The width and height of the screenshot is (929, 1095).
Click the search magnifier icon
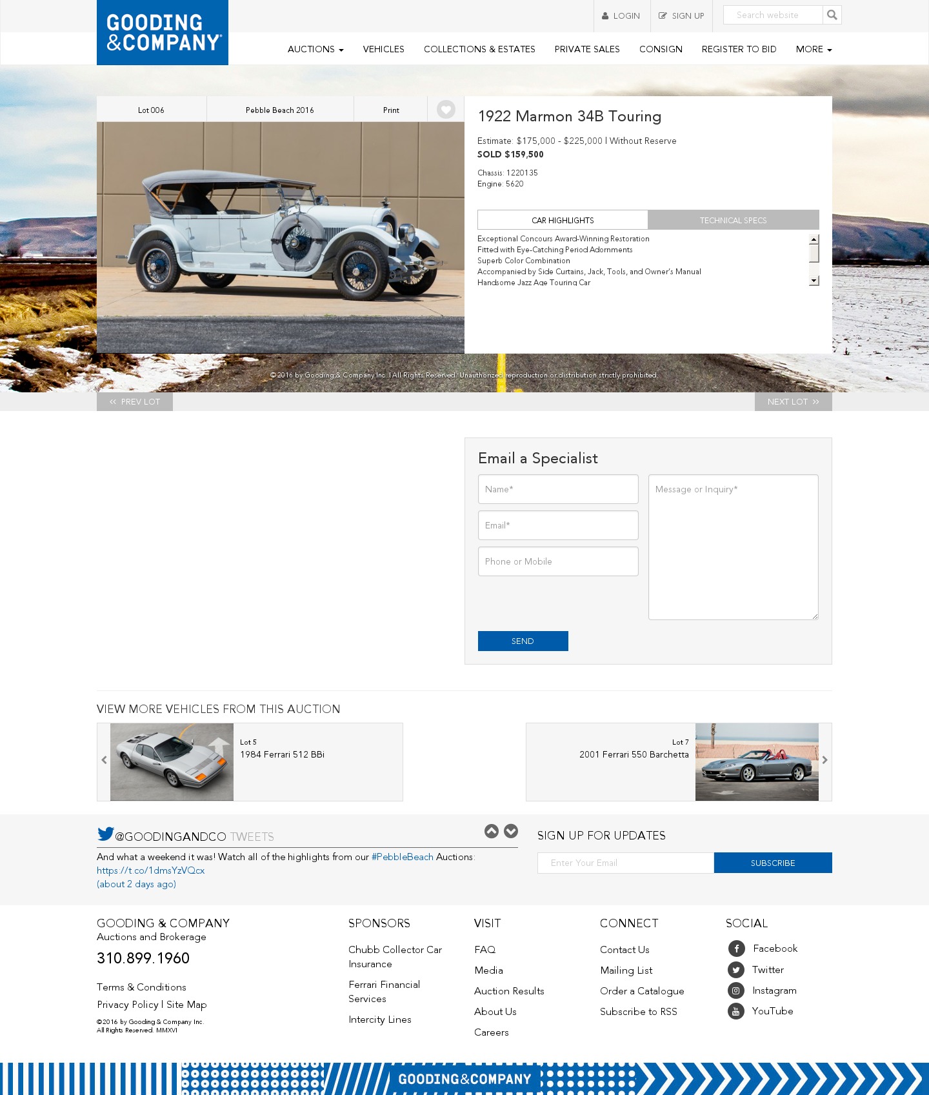[x=832, y=15]
